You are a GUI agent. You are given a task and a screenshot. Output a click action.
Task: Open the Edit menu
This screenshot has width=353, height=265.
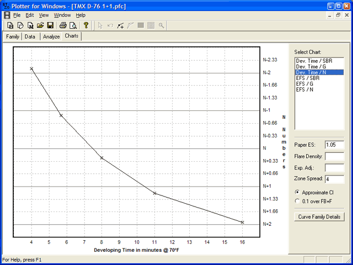[x=29, y=15]
